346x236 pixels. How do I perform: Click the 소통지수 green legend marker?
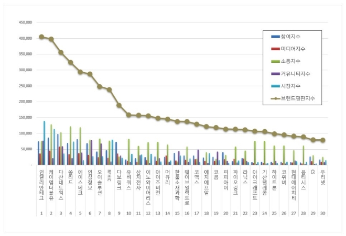point(275,61)
